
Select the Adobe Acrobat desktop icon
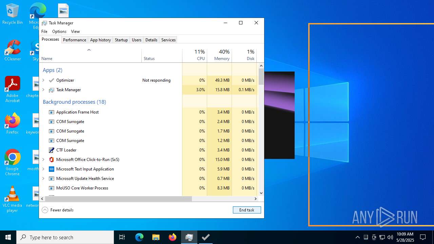click(13, 89)
